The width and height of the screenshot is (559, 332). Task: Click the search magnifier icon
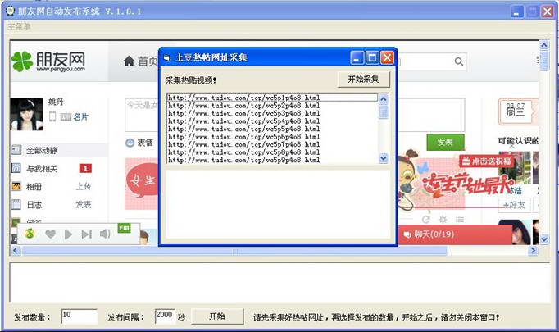(x=459, y=61)
